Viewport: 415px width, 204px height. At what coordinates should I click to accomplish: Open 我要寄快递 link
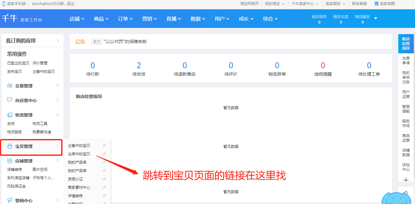[42, 132]
